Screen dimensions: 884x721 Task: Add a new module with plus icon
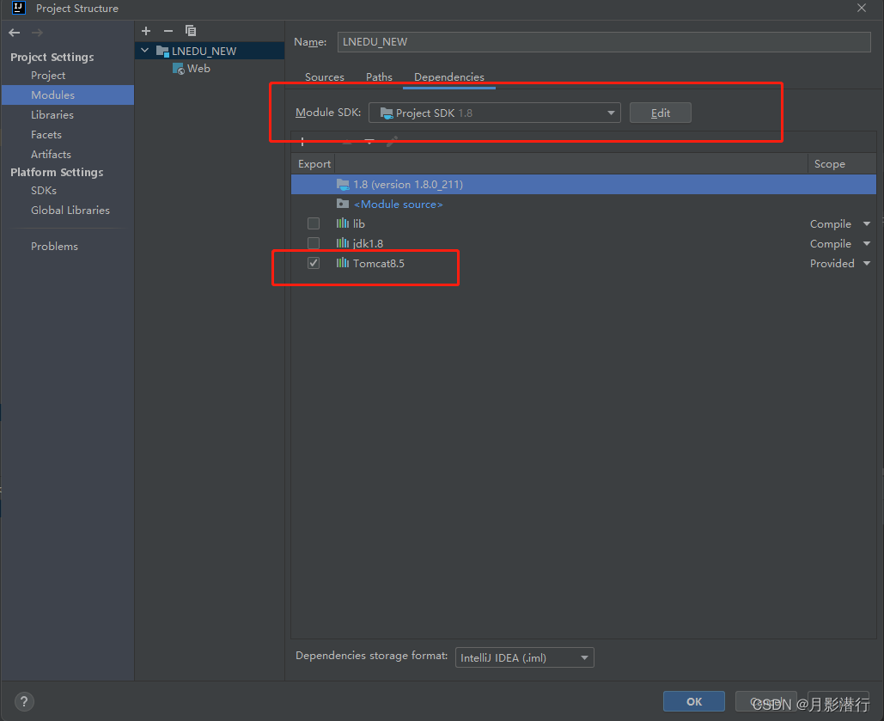click(146, 31)
